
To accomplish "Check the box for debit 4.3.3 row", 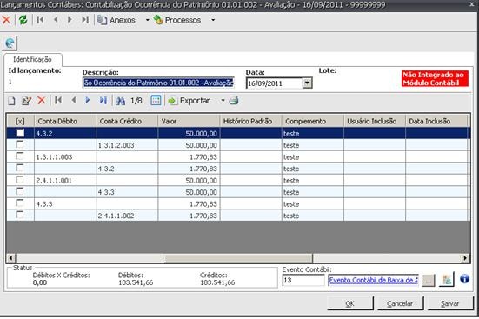I will click(x=20, y=203).
